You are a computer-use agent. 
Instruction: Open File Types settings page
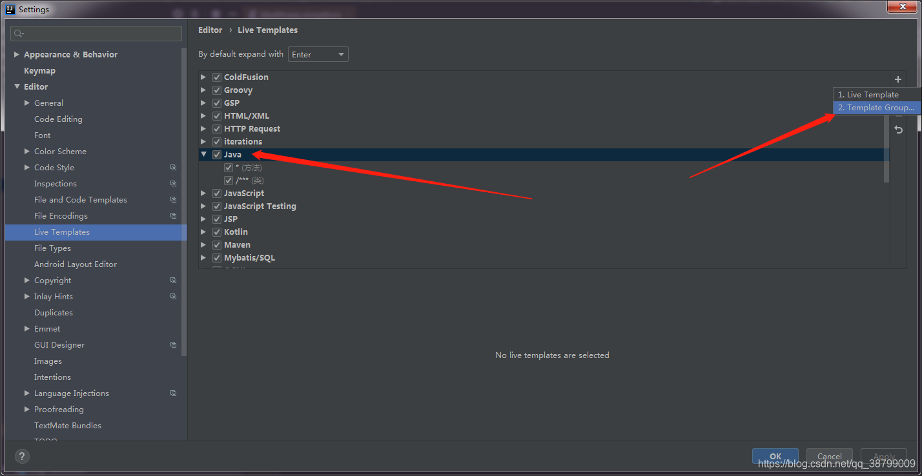point(52,248)
